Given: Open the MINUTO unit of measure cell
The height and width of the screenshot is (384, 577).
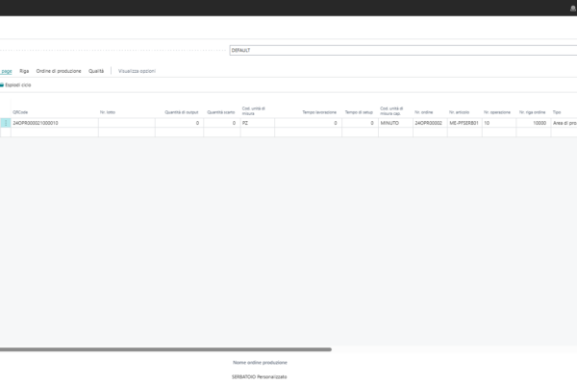Looking at the screenshot, I should coord(394,124).
